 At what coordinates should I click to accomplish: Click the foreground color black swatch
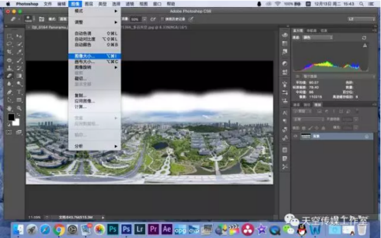pyautogui.click(x=11, y=117)
